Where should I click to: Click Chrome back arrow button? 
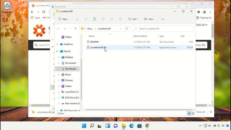(32, 12)
